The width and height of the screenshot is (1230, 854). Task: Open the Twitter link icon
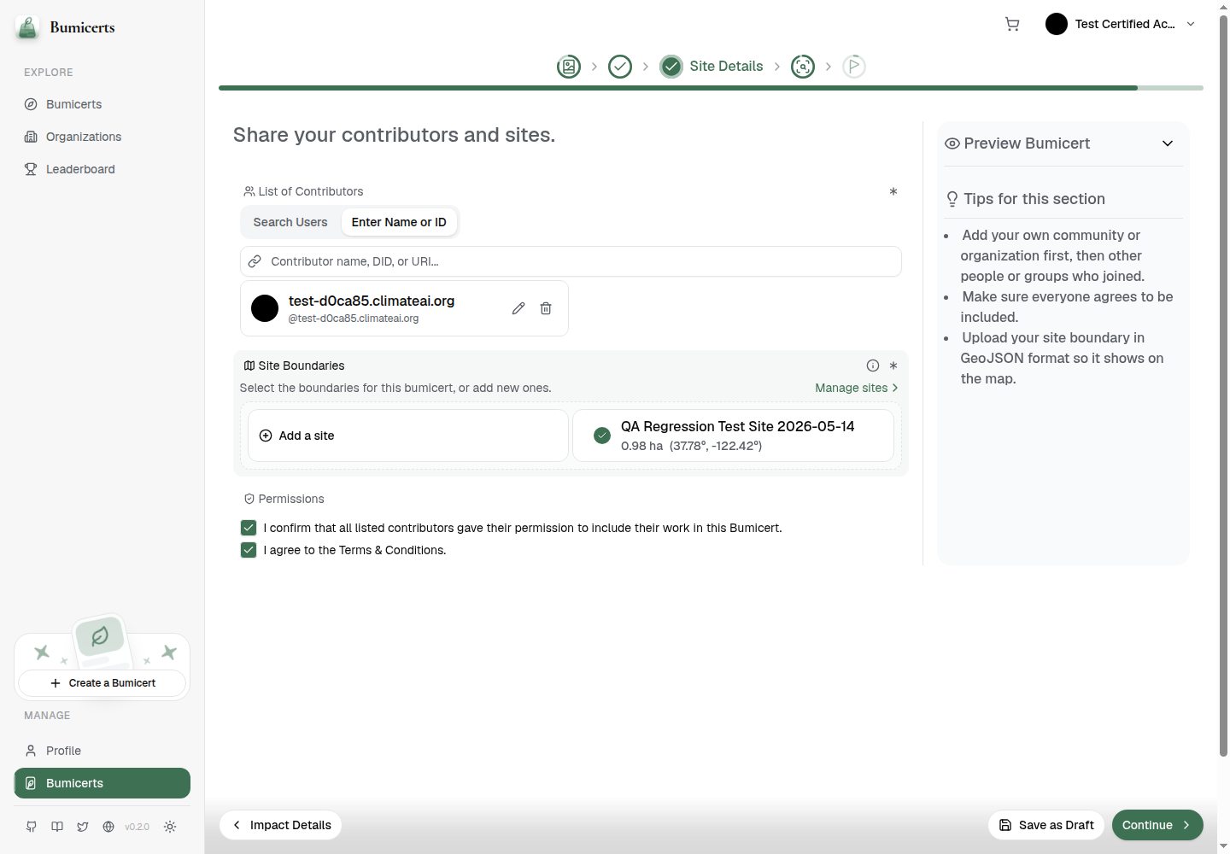tap(83, 827)
